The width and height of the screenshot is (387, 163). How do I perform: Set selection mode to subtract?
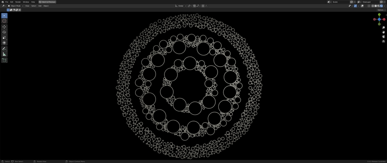[x=14, y=10]
